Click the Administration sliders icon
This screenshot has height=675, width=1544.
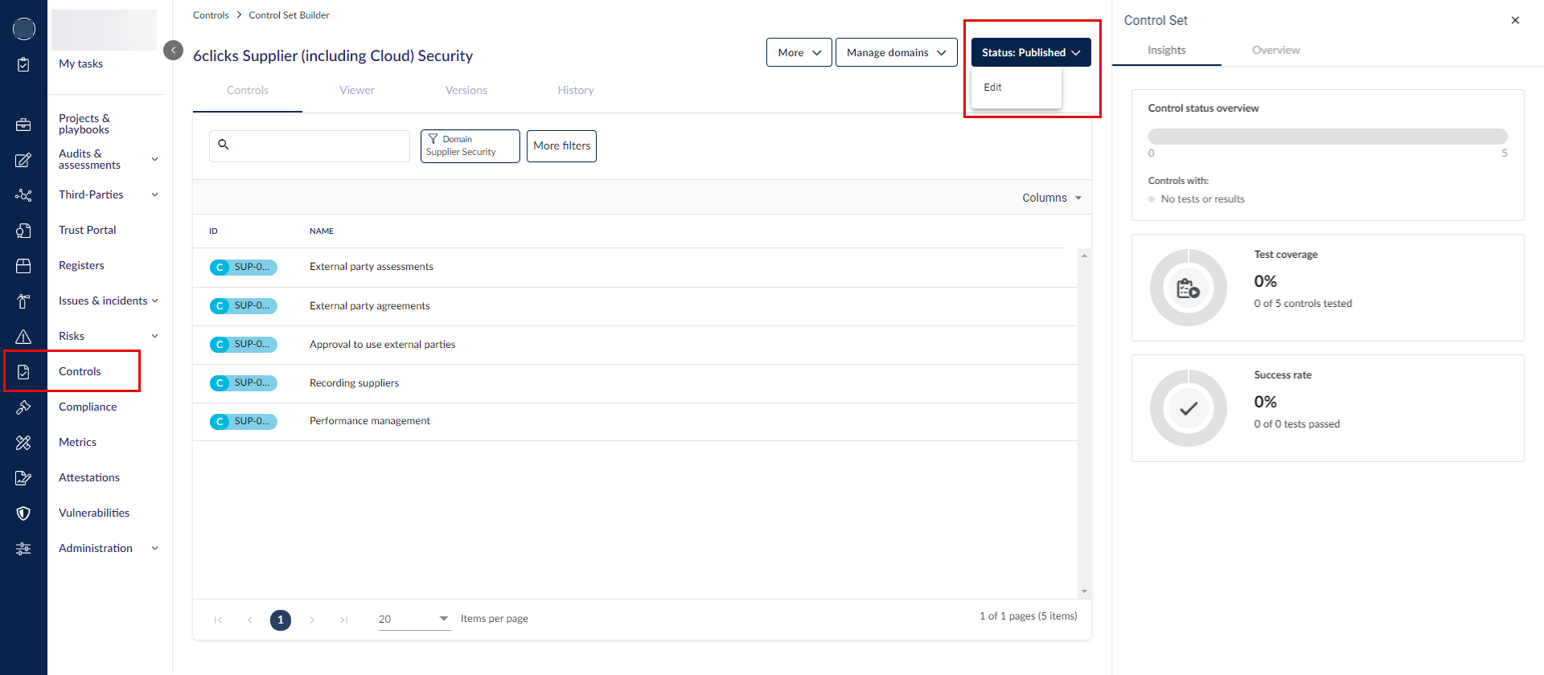[23, 549]
